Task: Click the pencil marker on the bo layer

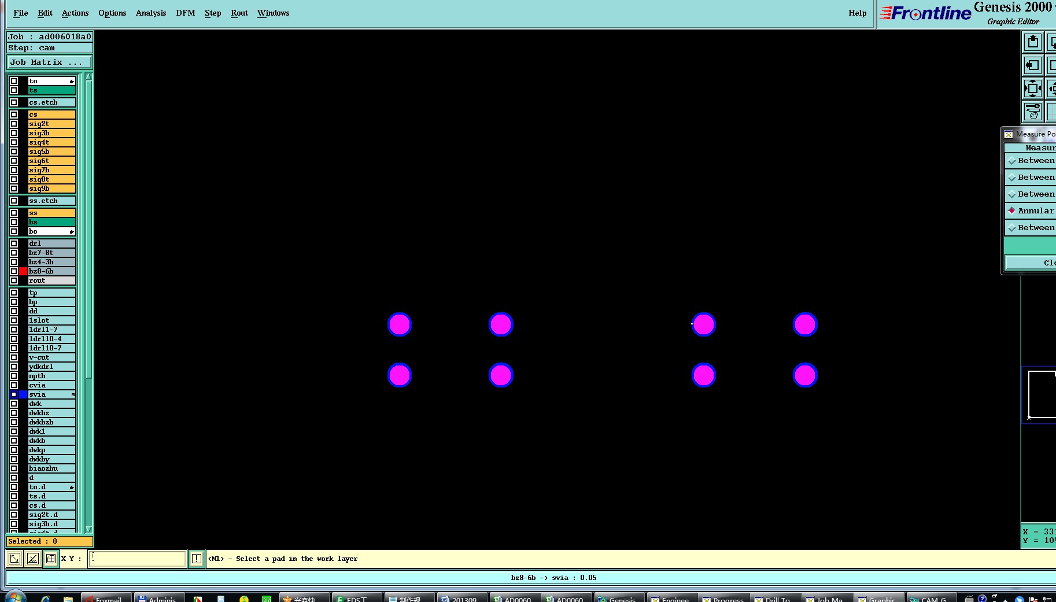Action: [72, 232]
